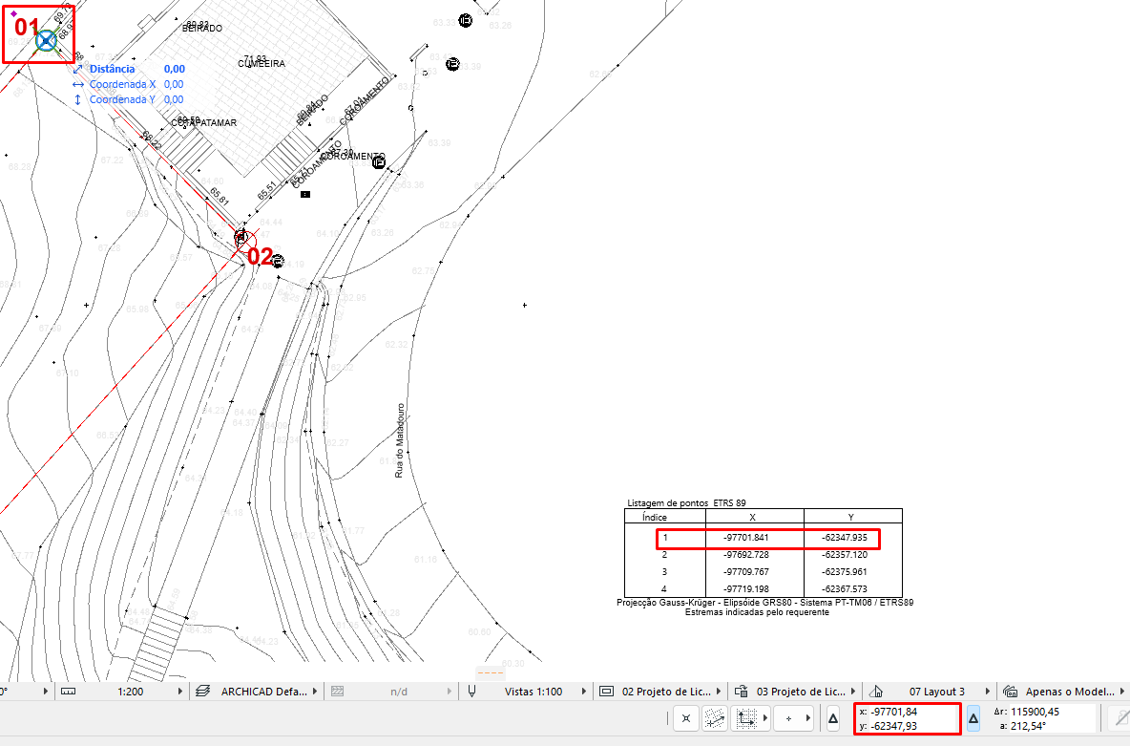Screen dimensions: 1130x746
Task: Click the pen set icon beside Vistas 1:100
Action: click(471, 691)
